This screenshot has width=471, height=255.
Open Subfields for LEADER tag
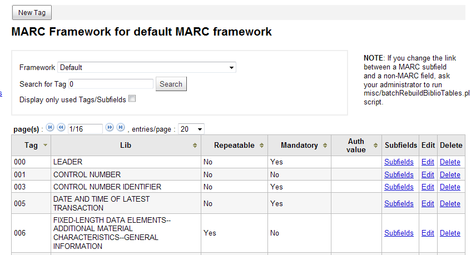(x=399, y=162)
